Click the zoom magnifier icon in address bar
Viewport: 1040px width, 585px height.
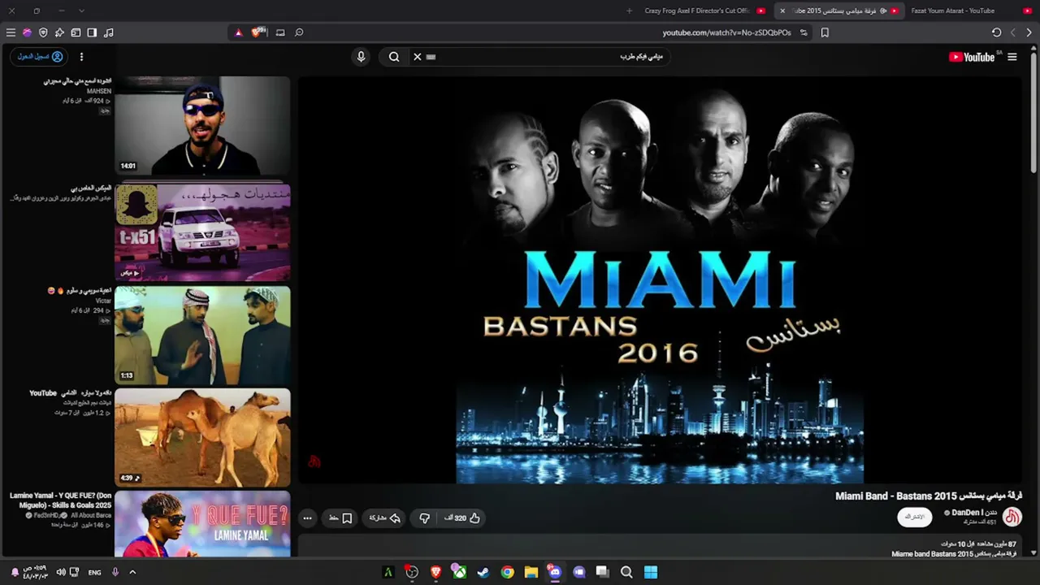coord(299,32)
